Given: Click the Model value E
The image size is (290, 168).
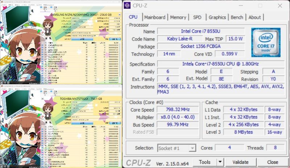Looking at the screenshot, I should pos(221,71).
